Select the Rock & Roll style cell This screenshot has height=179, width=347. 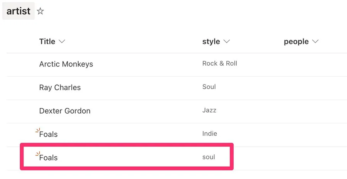219,64
